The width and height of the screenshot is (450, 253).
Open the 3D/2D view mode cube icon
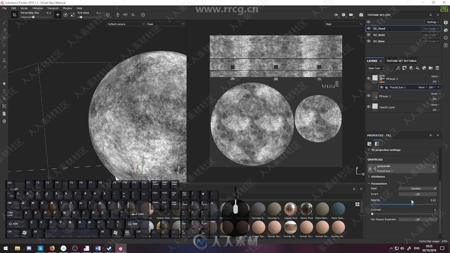click(343, 15)
